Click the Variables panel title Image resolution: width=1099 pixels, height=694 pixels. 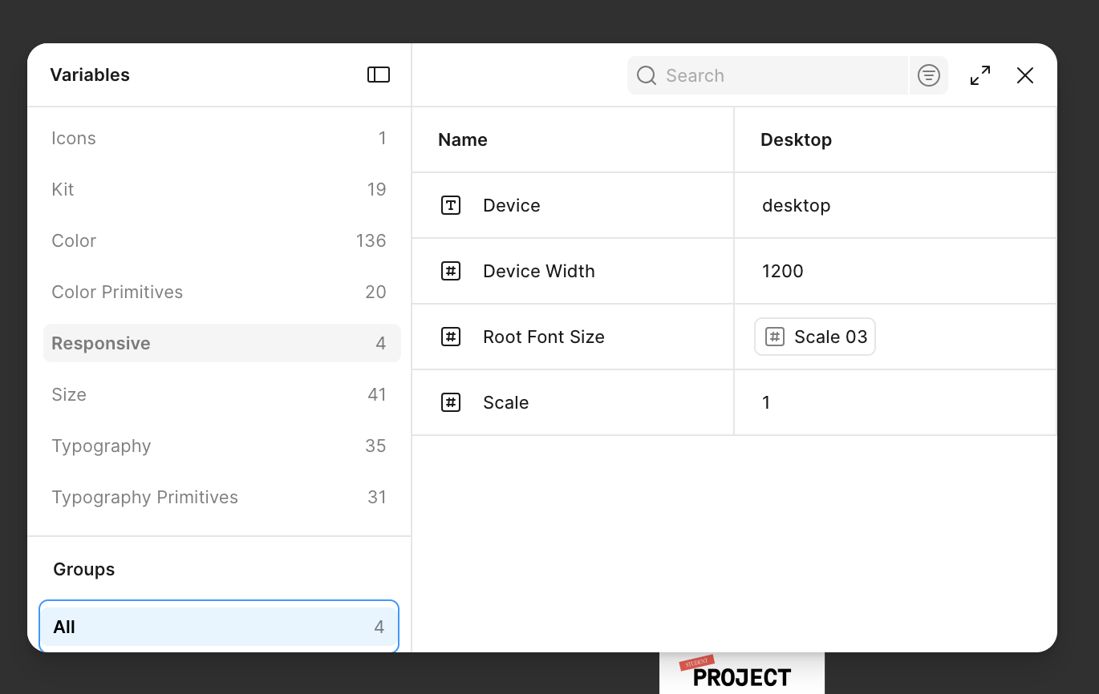90,75
